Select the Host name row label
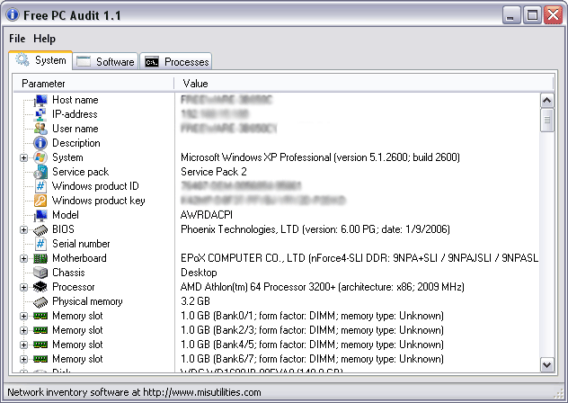The width and height of the screenshot is (568, 403). coord(75,100)
